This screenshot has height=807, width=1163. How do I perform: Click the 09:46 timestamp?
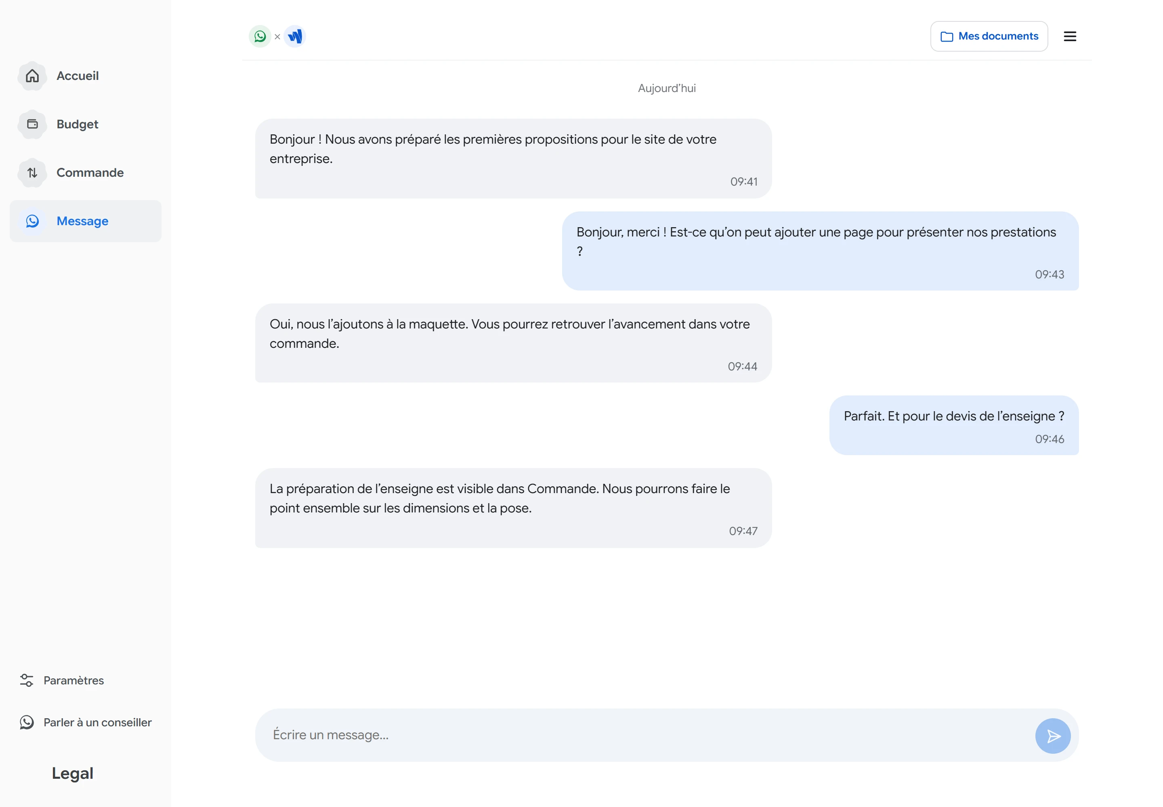click(x=1049, y=439)
